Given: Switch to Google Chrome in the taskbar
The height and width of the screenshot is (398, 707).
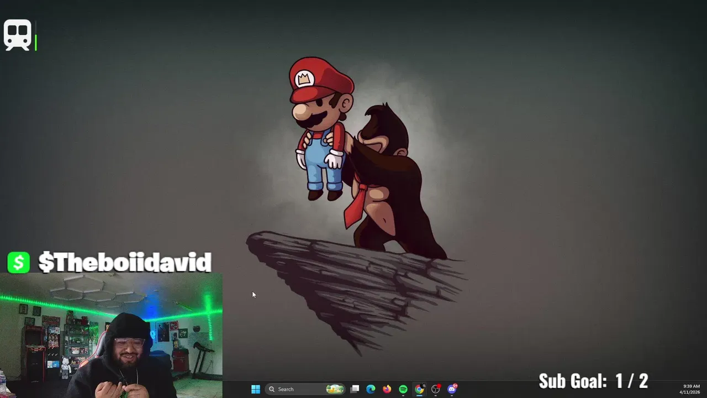Looking at the screenshot, I should pos(419,389).
